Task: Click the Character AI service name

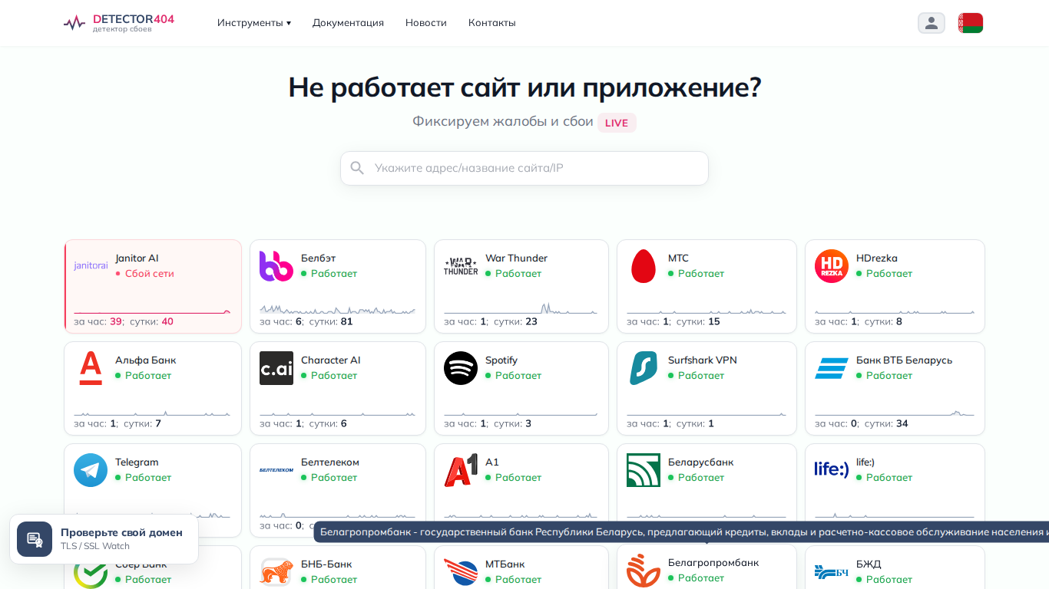Action: pyautogui.click(x=331, y=360)
